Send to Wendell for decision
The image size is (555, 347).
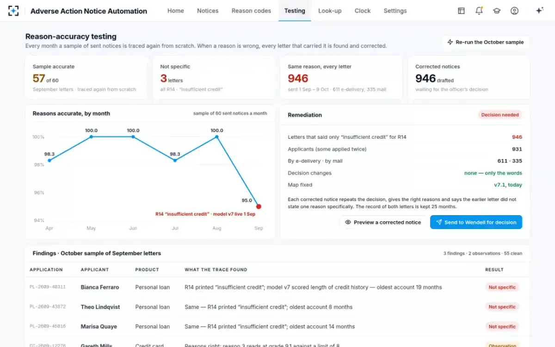click(476, 222)
